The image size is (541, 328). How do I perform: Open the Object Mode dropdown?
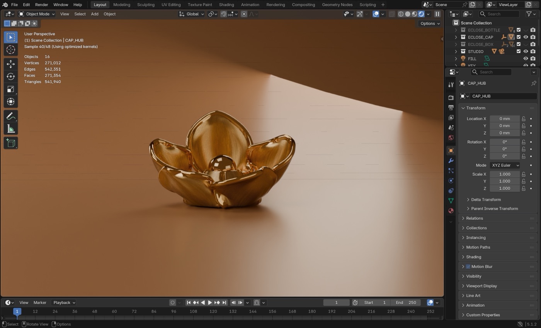[37, 14]
